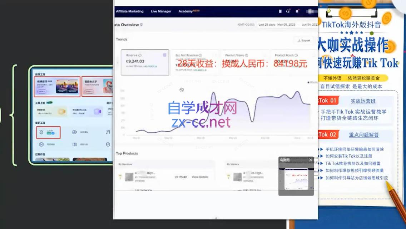Toggle the checkbox on the Revenue card
Screen dimensions: 406x229
pos(165,55)
